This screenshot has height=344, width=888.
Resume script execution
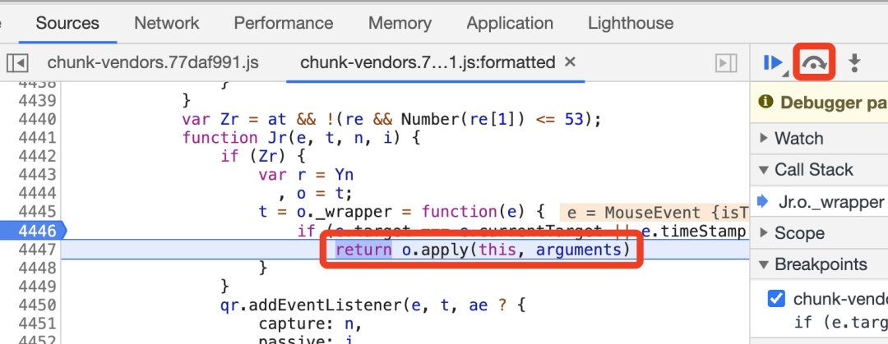772,62
